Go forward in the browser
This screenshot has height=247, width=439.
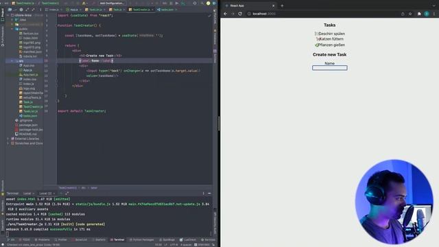(233, 14)
